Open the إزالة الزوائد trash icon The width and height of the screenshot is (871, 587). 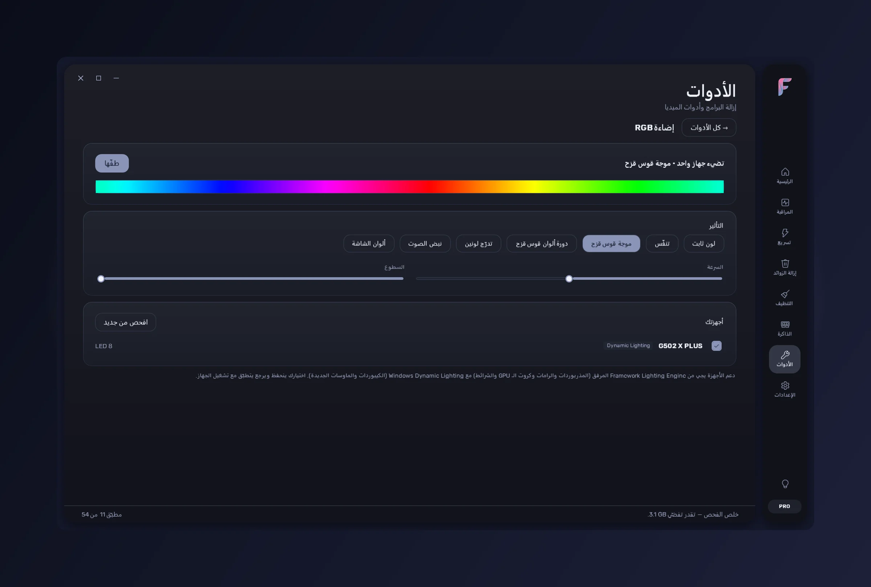(x=785, y=267)
